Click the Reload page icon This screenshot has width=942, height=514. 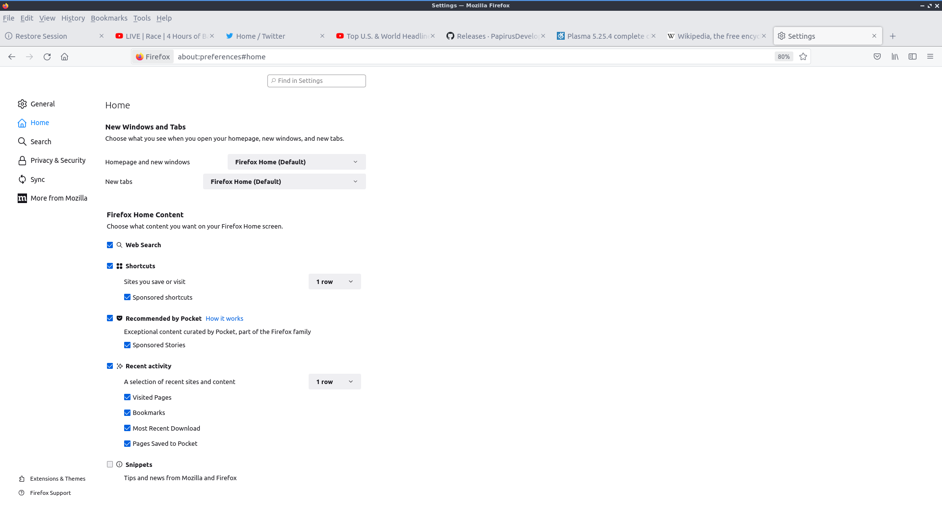tap(47, 57)
